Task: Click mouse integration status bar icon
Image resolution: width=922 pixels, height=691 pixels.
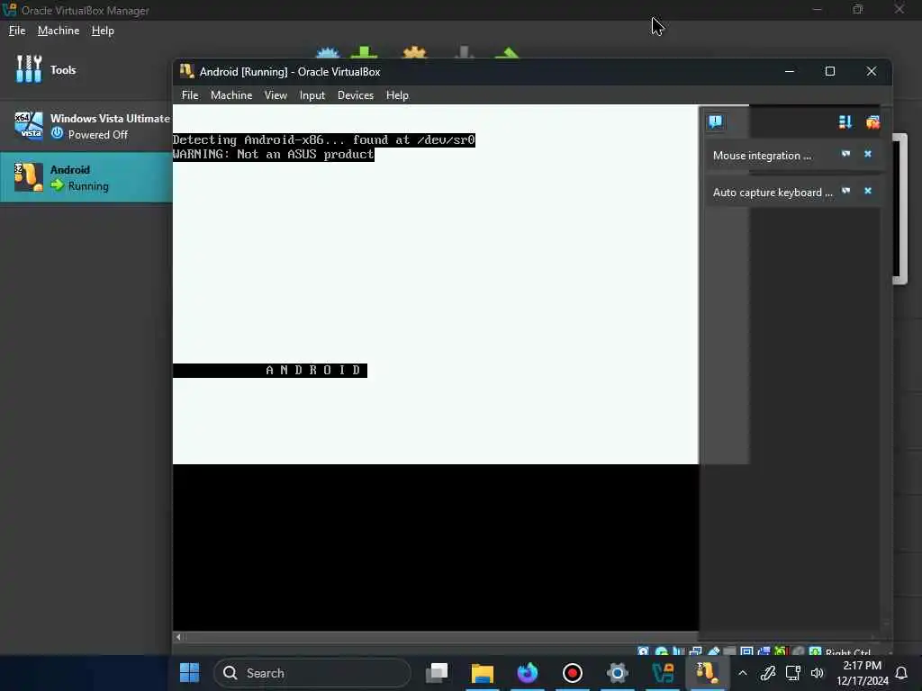Action: click(x=798, y=651)
